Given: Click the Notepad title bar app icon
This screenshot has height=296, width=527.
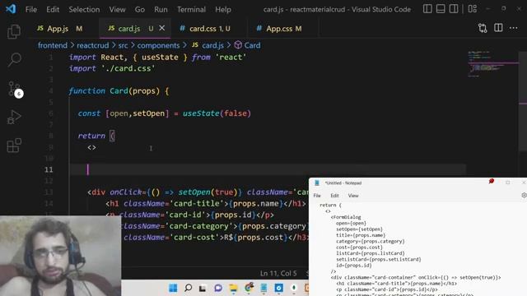Looking at the screenshot, I should pos(316,183).
